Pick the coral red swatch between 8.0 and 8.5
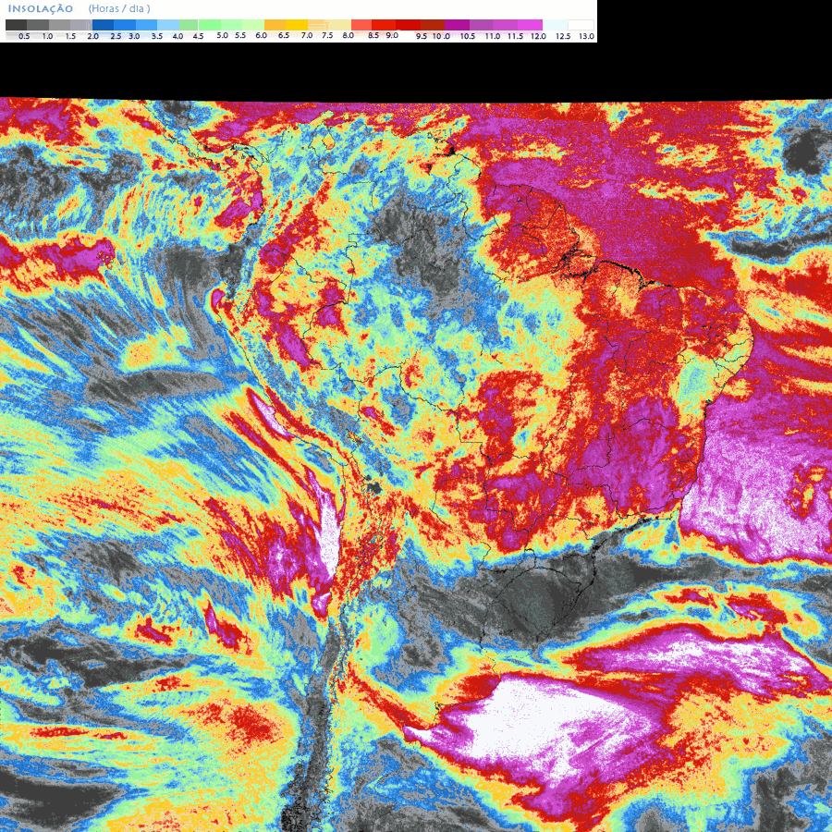The height and width of the screenshot is (832, 832). 361,25
